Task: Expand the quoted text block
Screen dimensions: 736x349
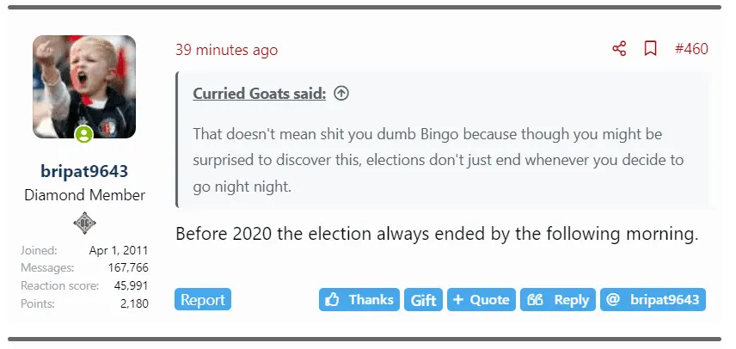Action: [443, 161]
